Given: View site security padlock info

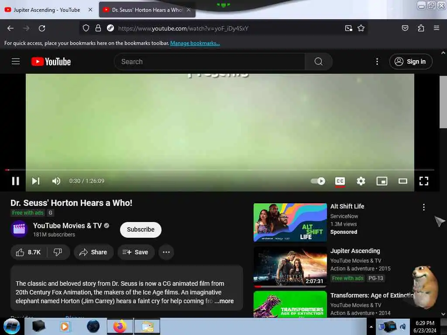Looking at the screenshot, I should coord(98,28).
